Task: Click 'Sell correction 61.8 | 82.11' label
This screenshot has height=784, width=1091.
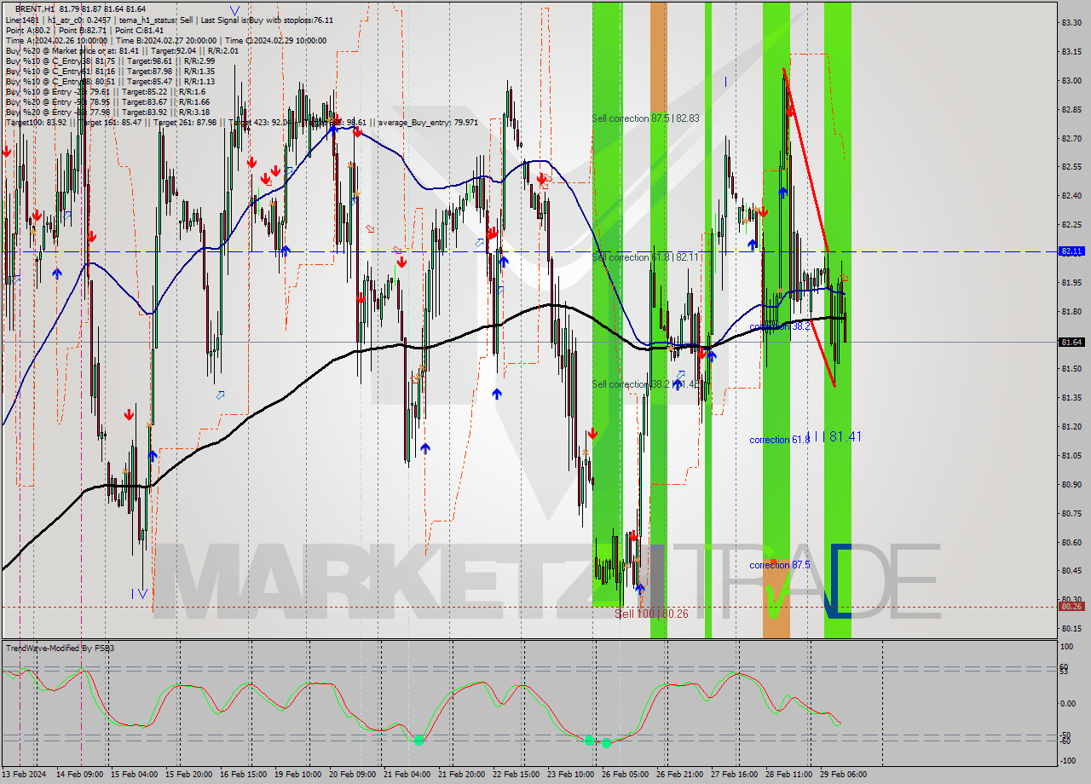Action: click(x=645, y=257)
